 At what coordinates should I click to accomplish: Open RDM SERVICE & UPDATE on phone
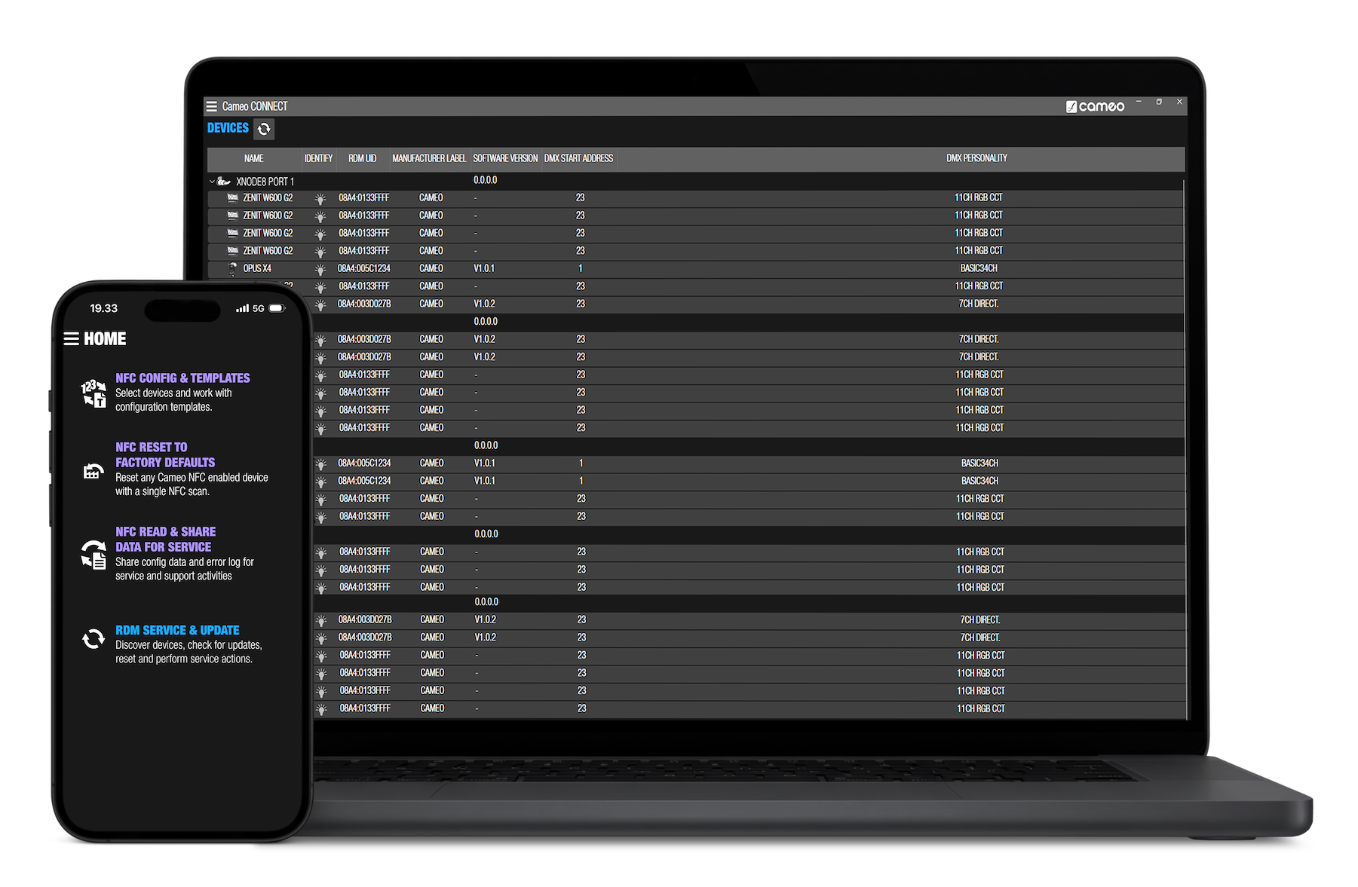tap(177, 630)
